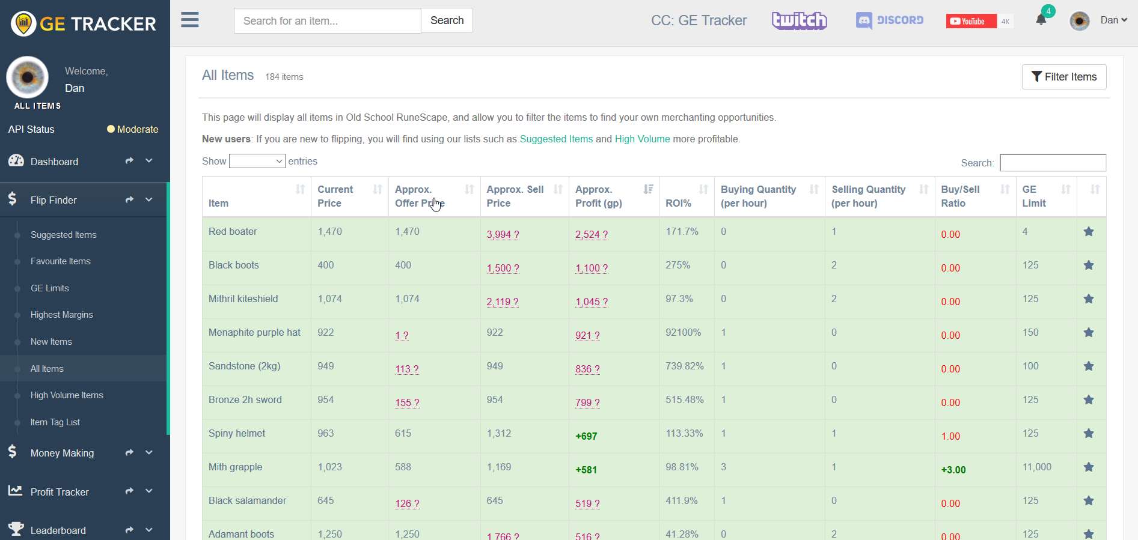Favourite the Black salamander row star
Viewport: 1138px width, 540px height.
click(1089, 501)
